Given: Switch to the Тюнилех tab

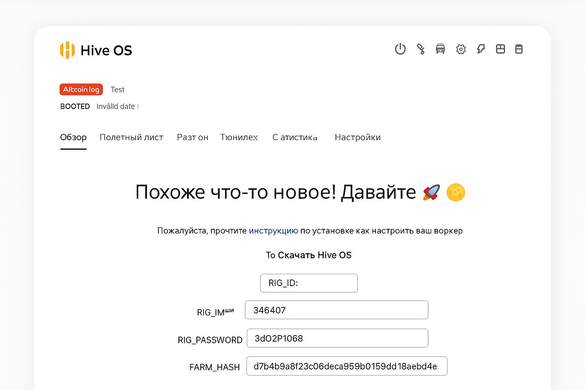Looking at the screenshot, I should click(239, 137).
